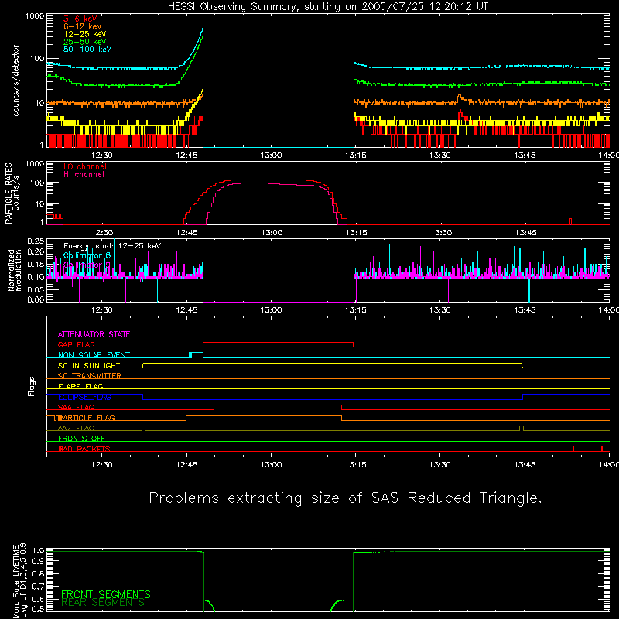Click the FLARE_FLAG label
The width and height of the screenshot is (619, 619).
(80, 386)
